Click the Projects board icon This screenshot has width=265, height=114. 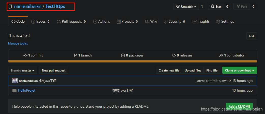tap(118, 21)
